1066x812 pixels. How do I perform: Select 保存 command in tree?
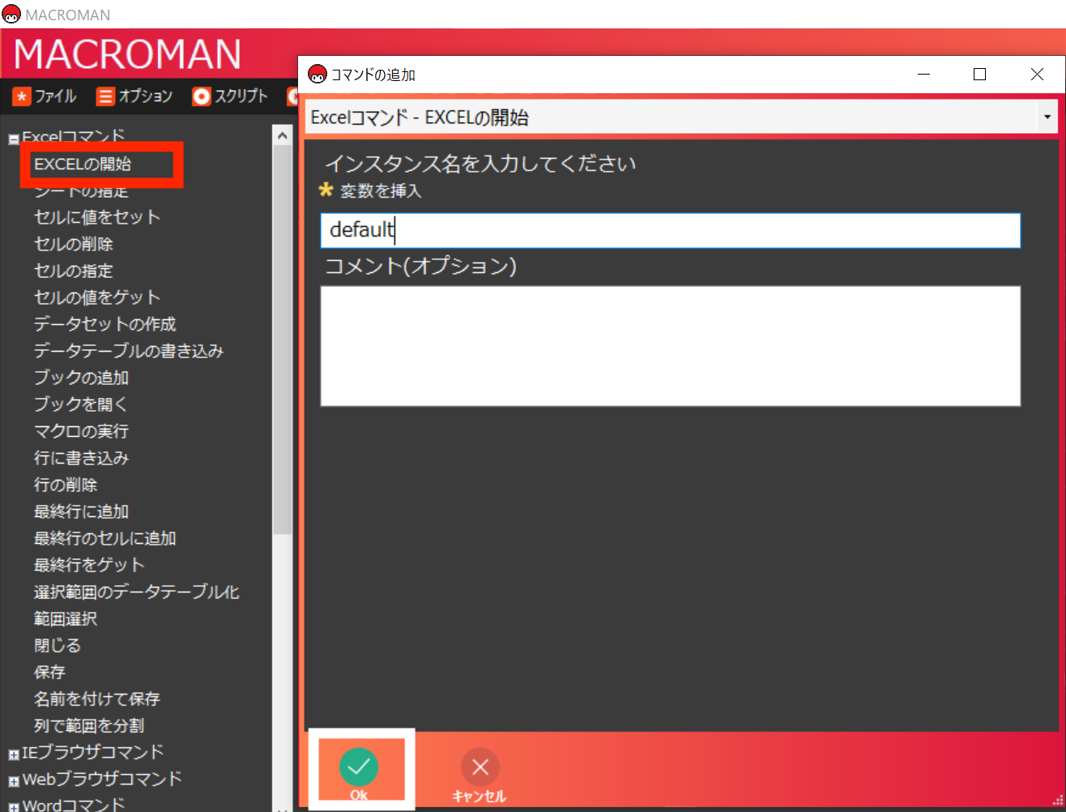(49, 672)
